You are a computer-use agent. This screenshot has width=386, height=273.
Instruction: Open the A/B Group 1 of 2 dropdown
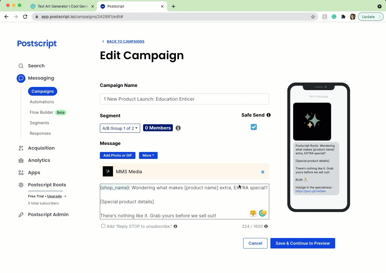click(120, 128)
